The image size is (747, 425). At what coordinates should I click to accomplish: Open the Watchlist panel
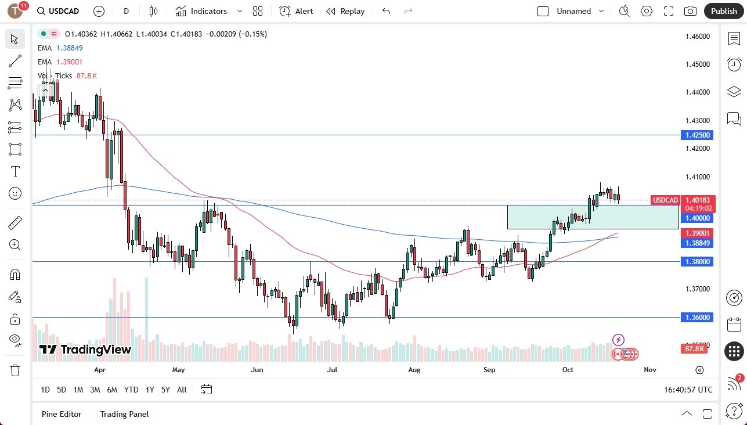click(734, 37)
